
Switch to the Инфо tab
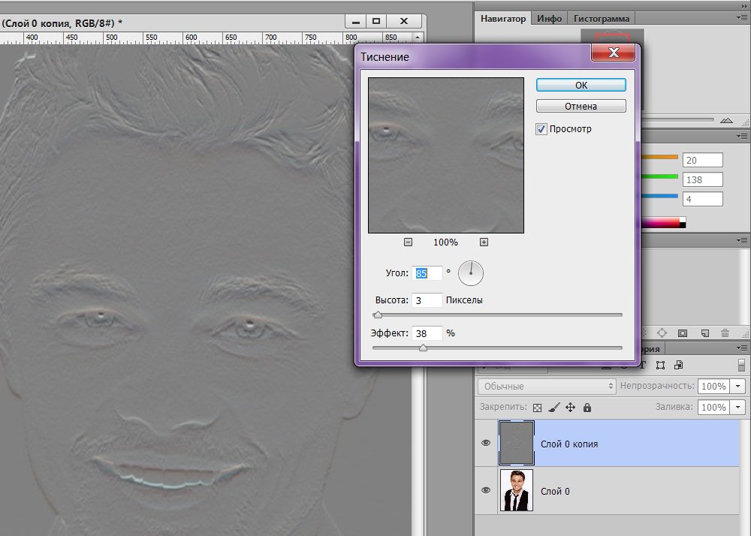coord(549,18)
